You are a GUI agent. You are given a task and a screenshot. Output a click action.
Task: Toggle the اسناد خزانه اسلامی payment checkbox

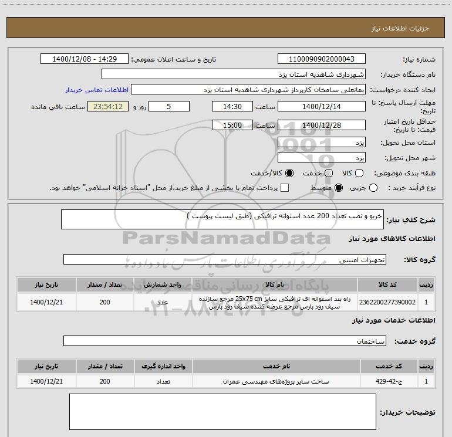[x=285, y=188]
